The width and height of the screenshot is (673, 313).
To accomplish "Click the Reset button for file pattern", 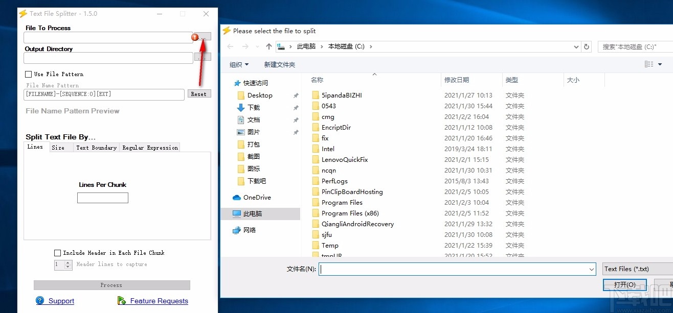I will coord(199,93).
